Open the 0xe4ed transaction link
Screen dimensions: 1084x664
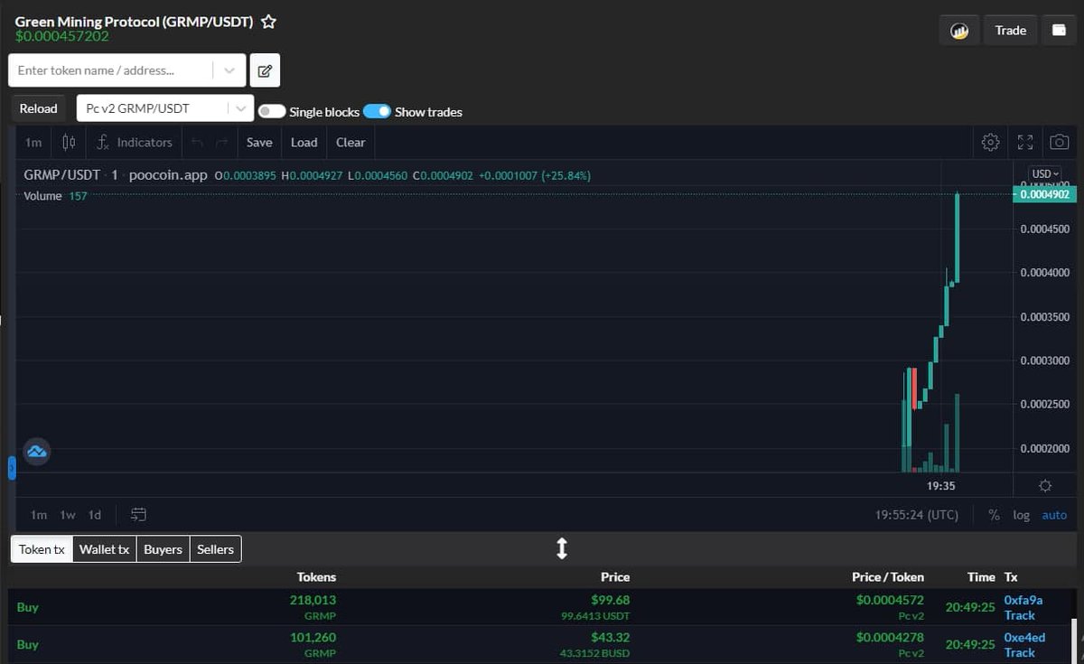[1024, 637]
